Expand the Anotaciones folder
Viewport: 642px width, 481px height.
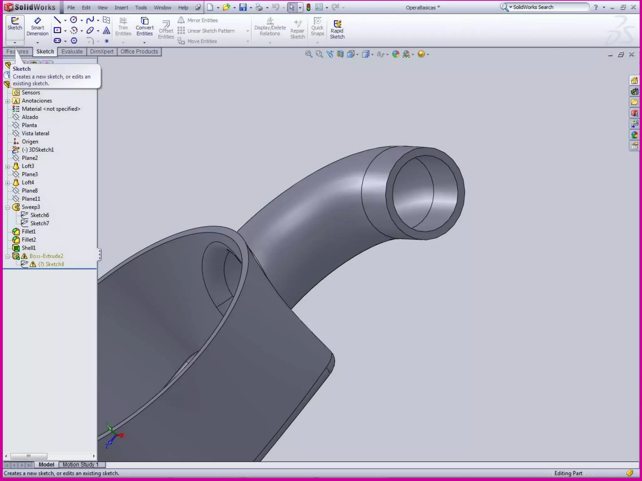(8, 101)
